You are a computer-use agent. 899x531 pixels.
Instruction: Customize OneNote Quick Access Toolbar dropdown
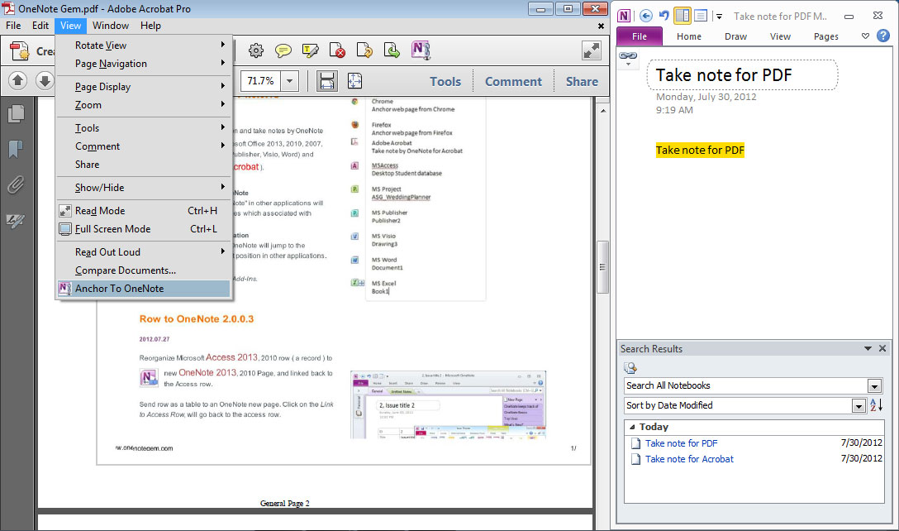(719, 17)
